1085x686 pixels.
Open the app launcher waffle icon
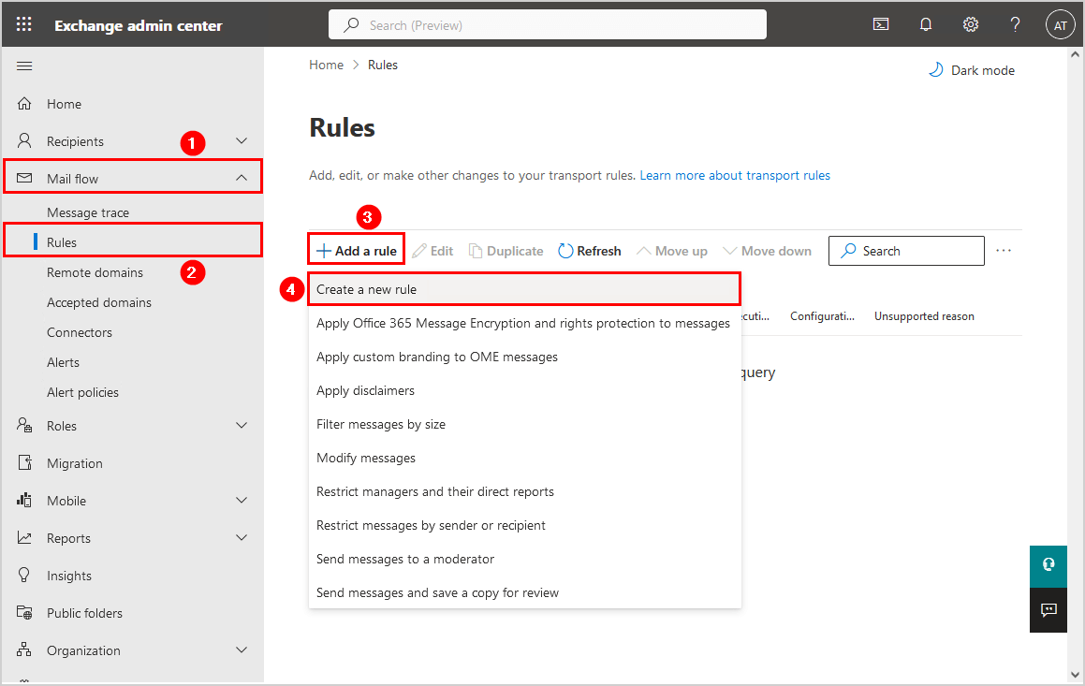pos(24,25)
